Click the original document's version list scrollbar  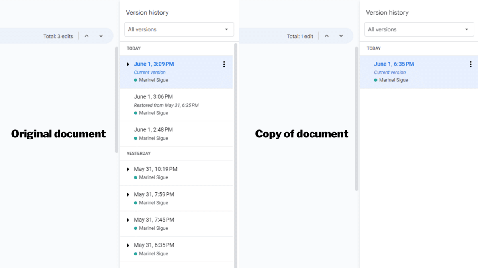(x=235, y=155)
